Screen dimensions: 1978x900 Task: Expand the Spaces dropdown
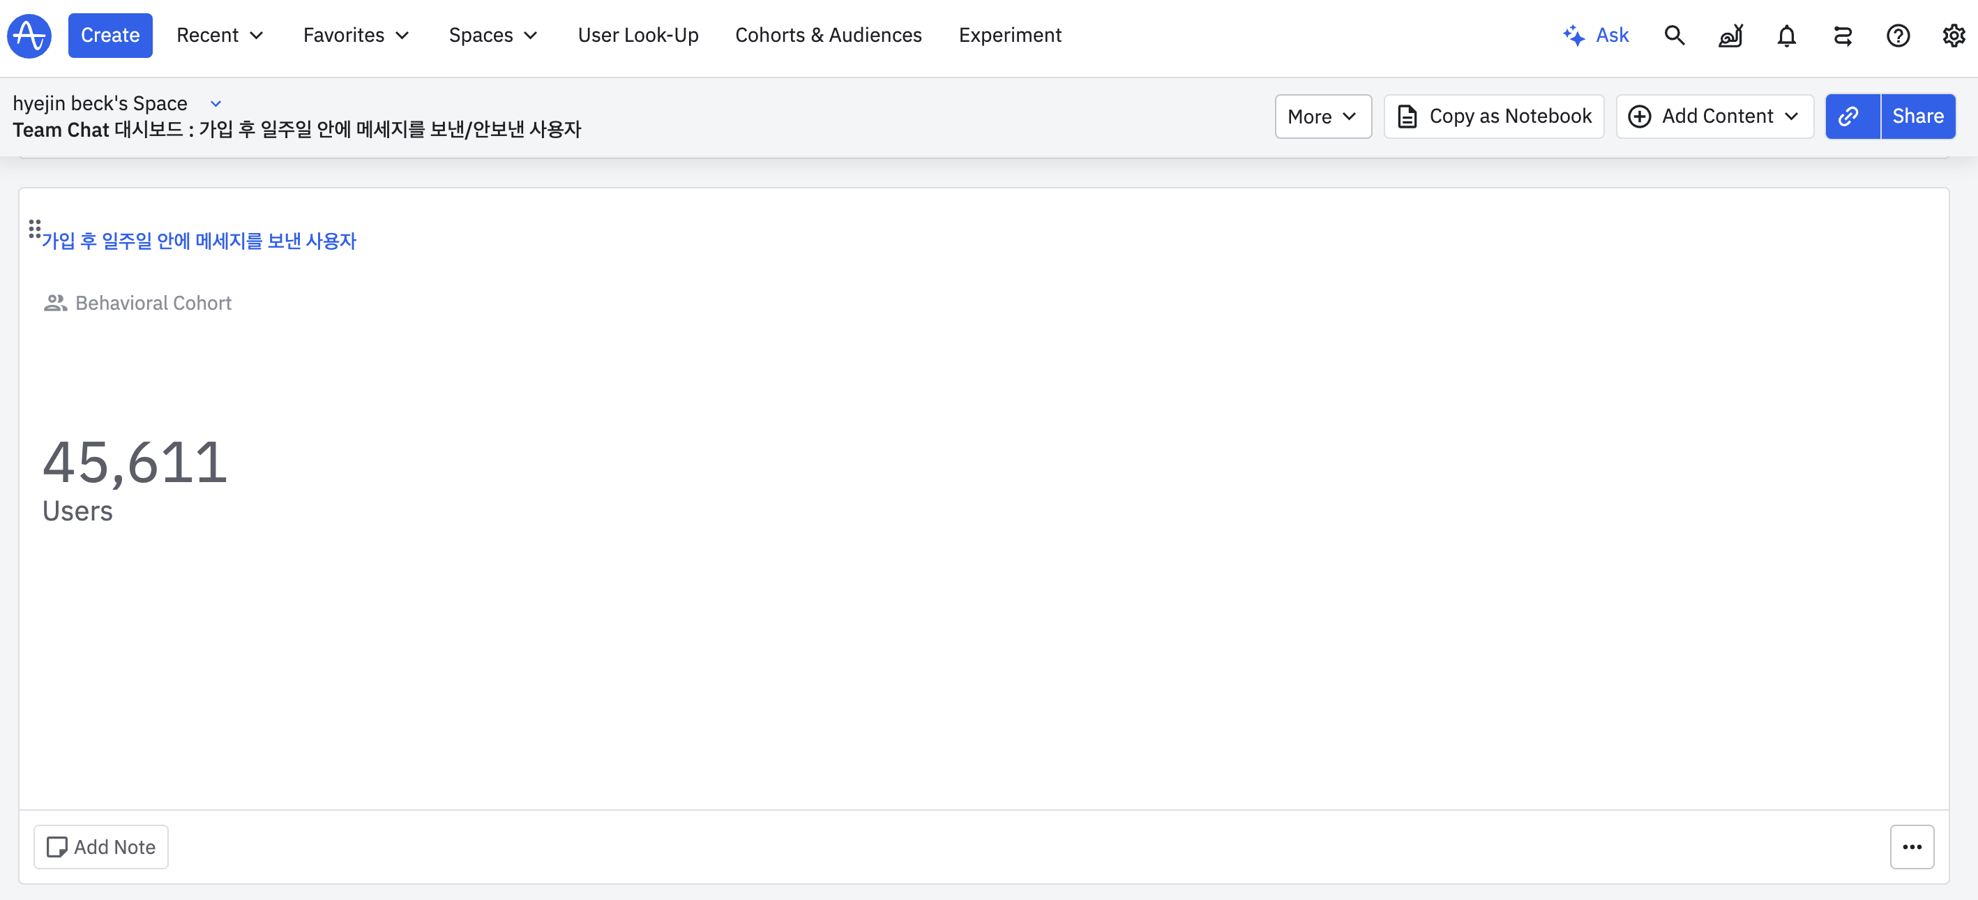(493, 36)
